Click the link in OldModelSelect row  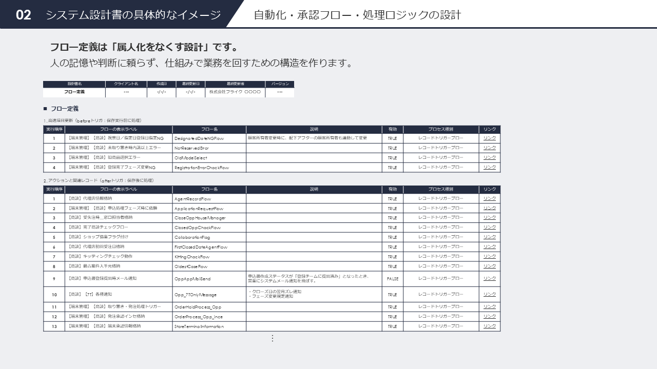coord(490,157)
